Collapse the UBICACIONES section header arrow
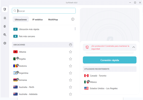This screenshot has width=143, height=100. click(70, 45)
